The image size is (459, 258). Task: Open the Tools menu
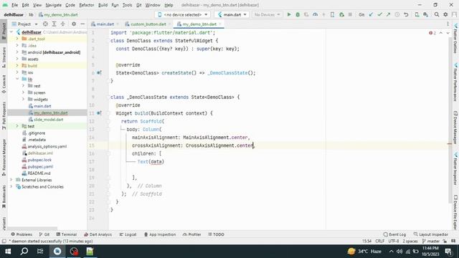click(127, 5)
